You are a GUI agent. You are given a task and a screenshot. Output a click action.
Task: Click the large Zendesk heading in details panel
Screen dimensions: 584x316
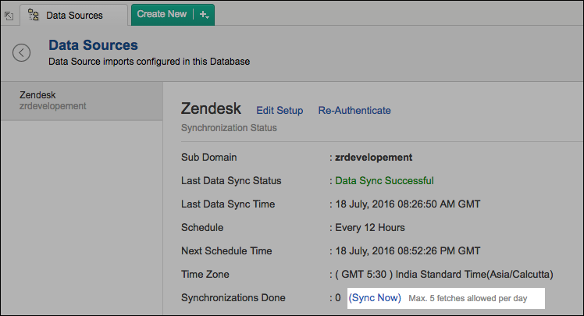211,109
